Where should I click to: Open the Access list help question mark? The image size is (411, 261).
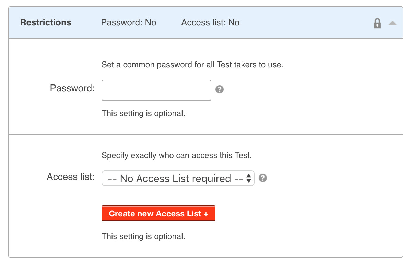(x=263, y=178)
